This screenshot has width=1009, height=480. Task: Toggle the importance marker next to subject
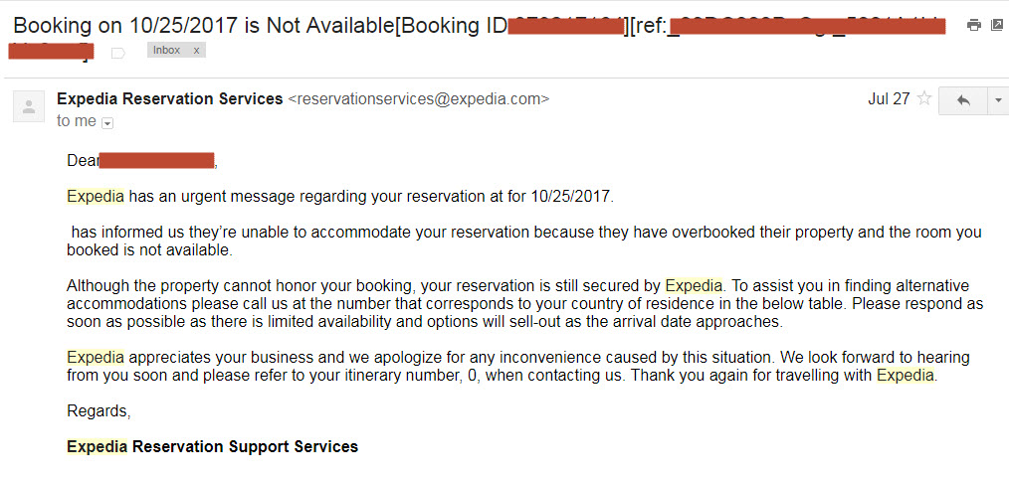(118, 53)
